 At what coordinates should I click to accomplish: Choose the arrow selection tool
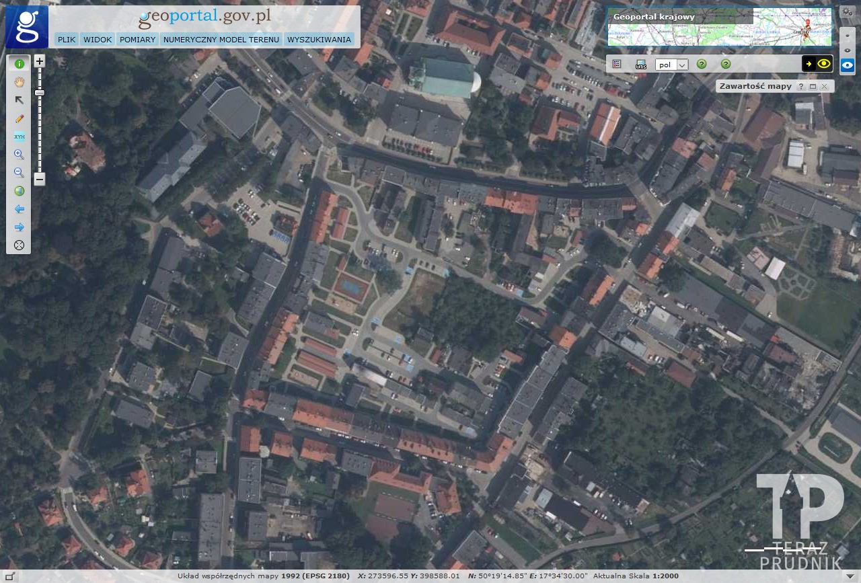click(x=19, y=100)
